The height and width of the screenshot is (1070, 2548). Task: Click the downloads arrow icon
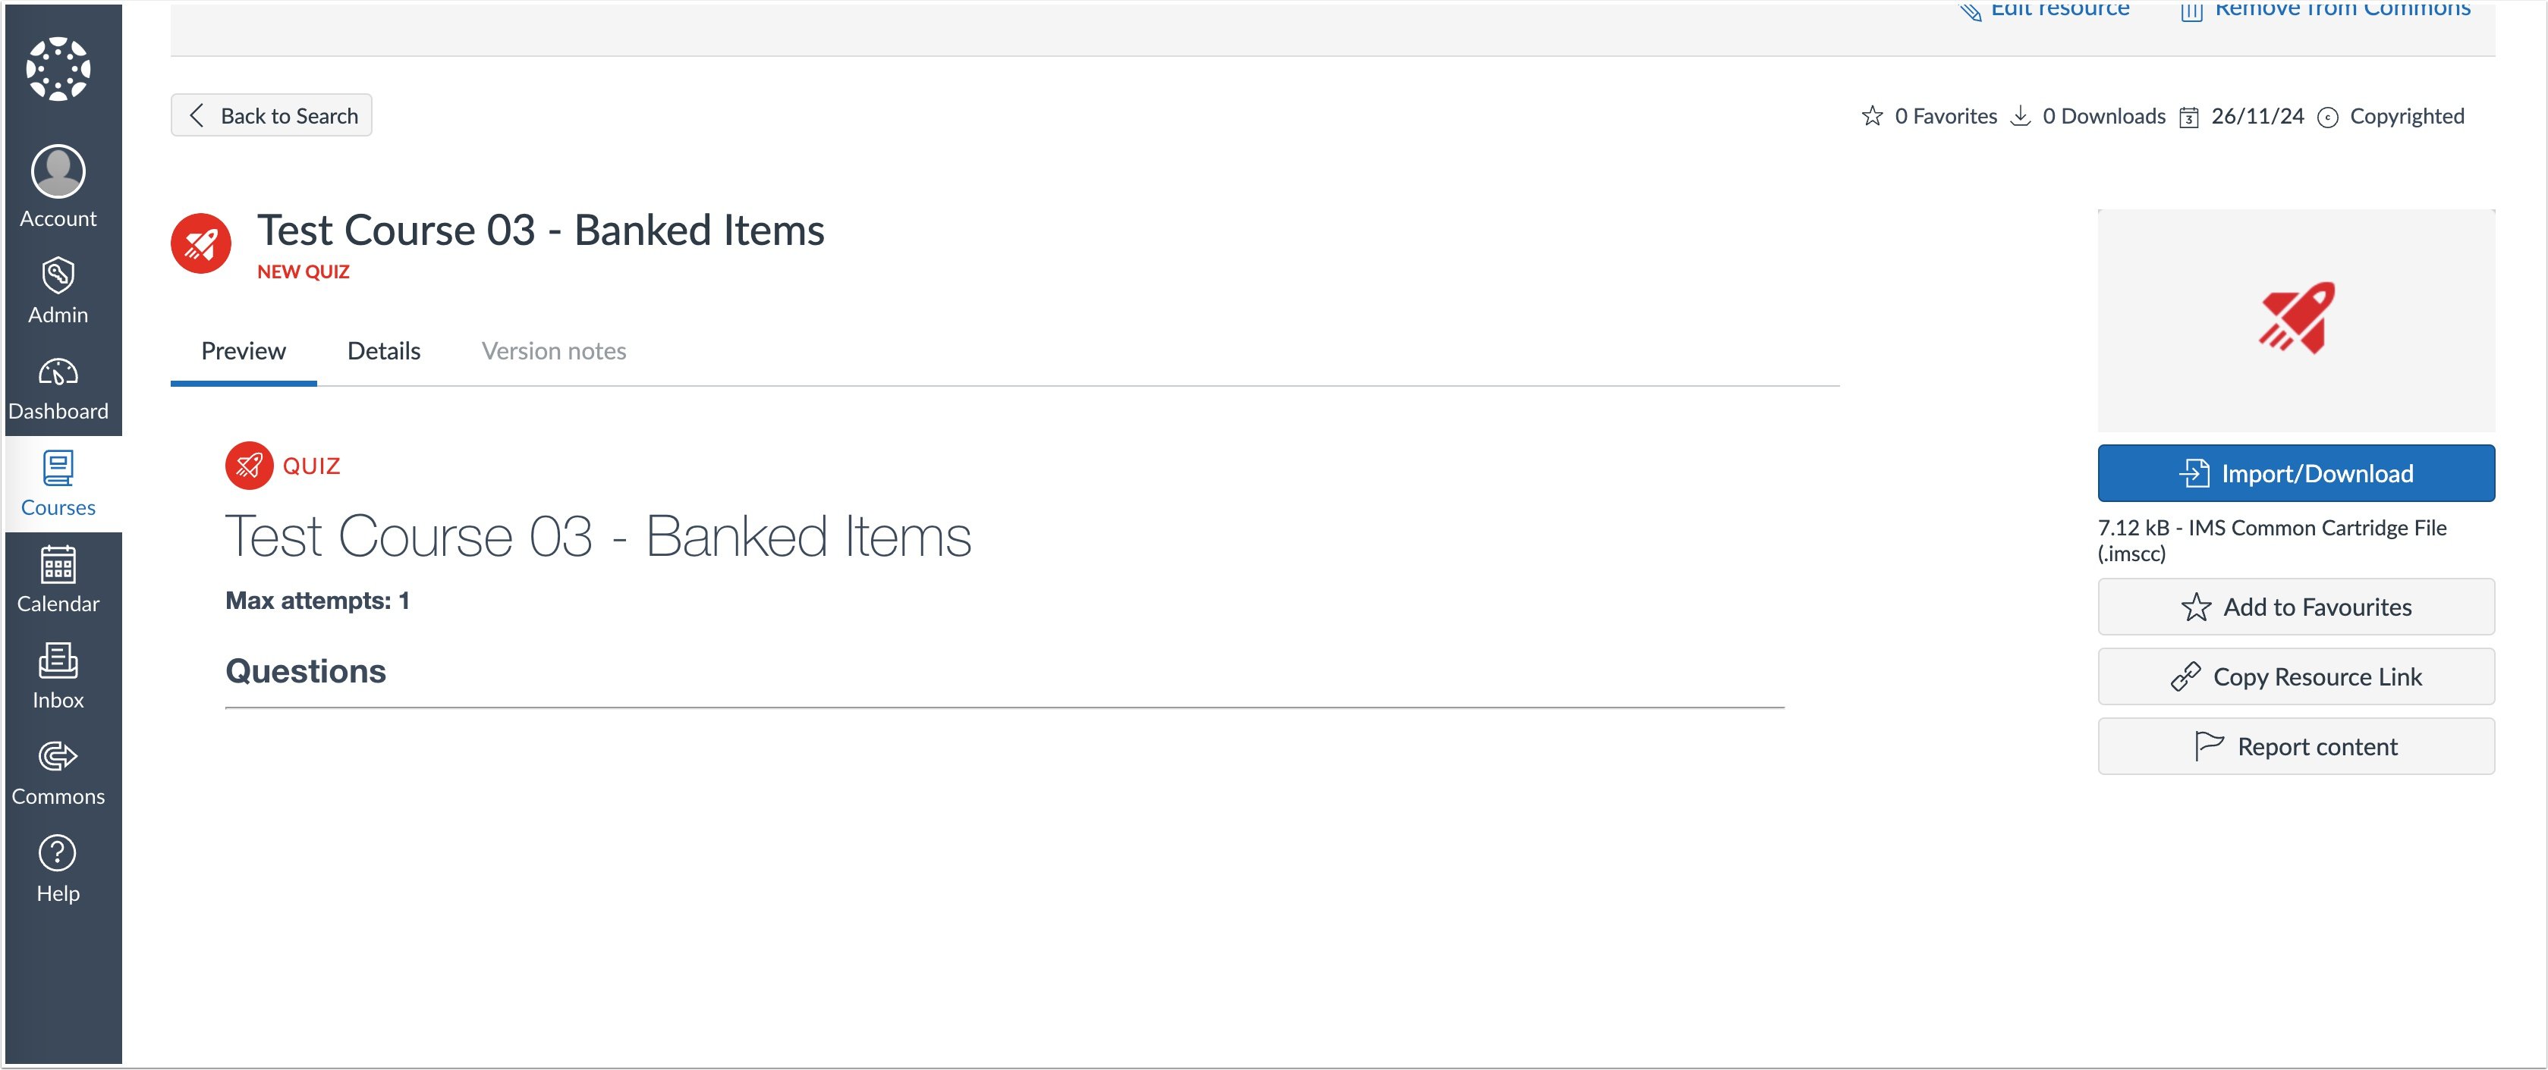(2021, 116)
